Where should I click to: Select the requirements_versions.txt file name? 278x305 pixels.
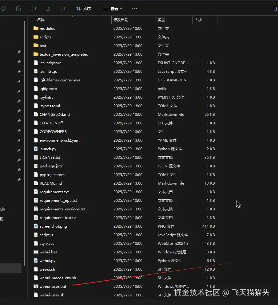(62, 209)
